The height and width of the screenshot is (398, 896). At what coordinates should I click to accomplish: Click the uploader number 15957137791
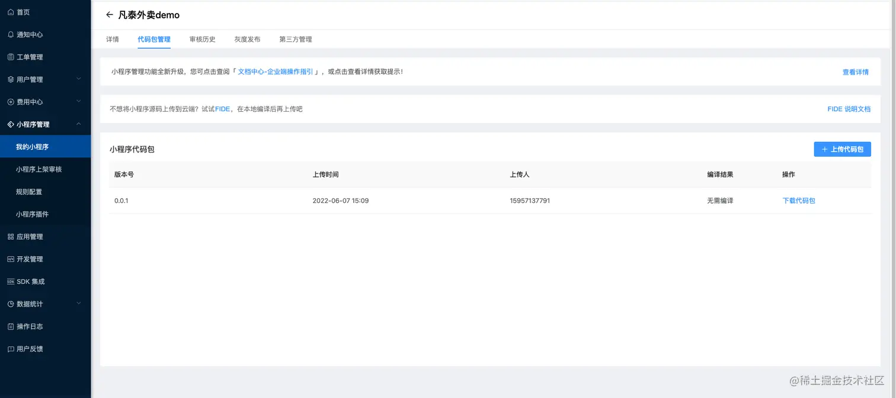(x=530, y=200)
